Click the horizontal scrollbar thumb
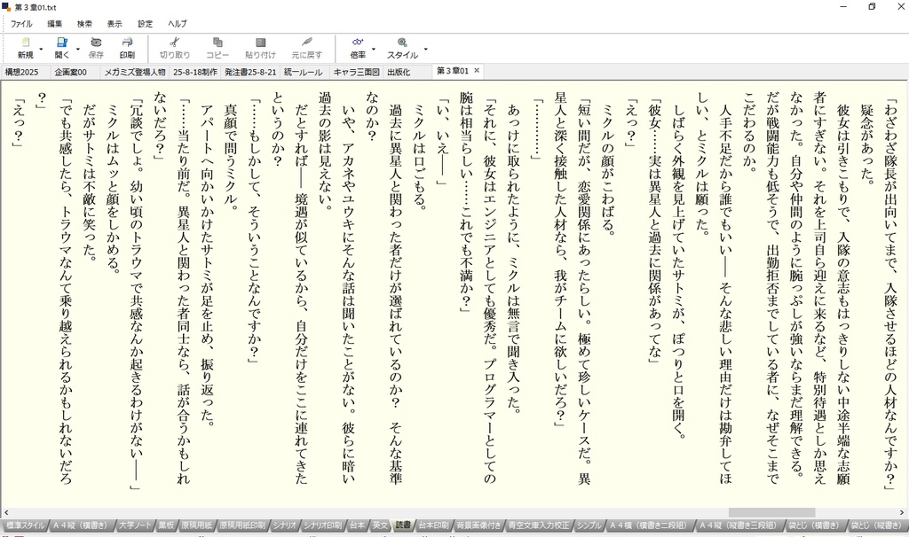 point(771,513)
